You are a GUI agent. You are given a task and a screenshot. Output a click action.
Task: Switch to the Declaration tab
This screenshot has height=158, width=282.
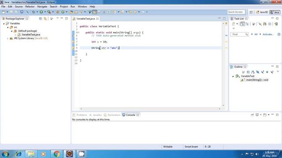pyautogui.click(x=112, y=115)
